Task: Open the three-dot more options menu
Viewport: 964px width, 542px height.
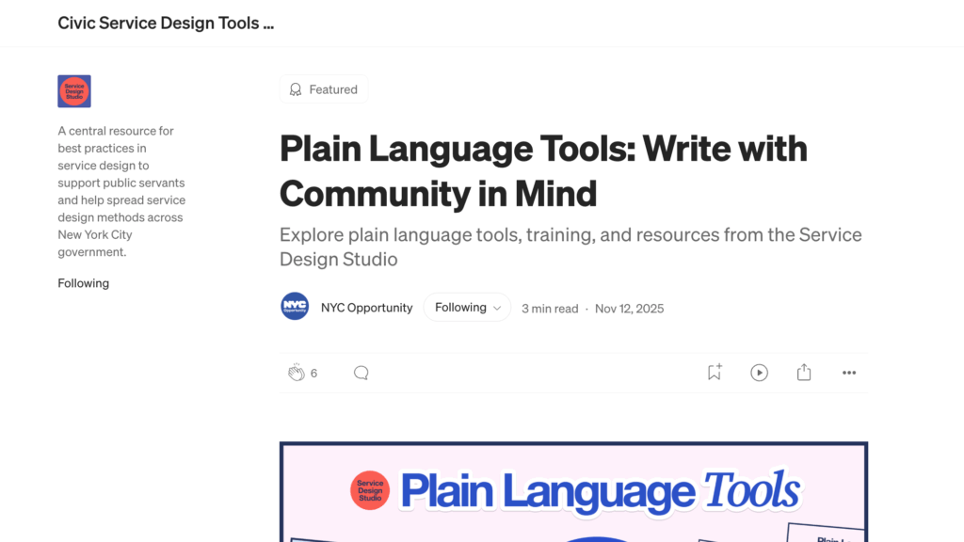Action: pyautogui.click(x=849, y=373)
